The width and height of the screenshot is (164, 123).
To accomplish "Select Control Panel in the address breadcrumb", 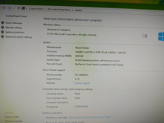I will click(x=36, y=9).
